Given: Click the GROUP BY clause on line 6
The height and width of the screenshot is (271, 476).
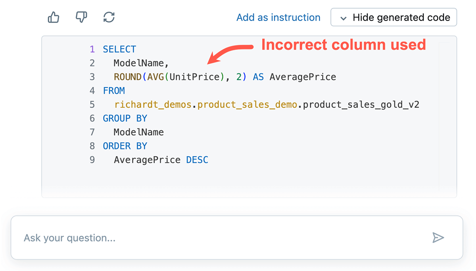Looking at the screenshot, I should pos(125,118).
